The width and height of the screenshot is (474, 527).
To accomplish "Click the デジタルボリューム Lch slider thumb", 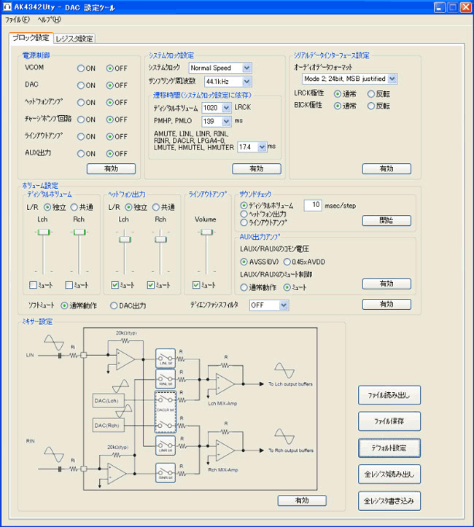I will click(x=43, y=232).
